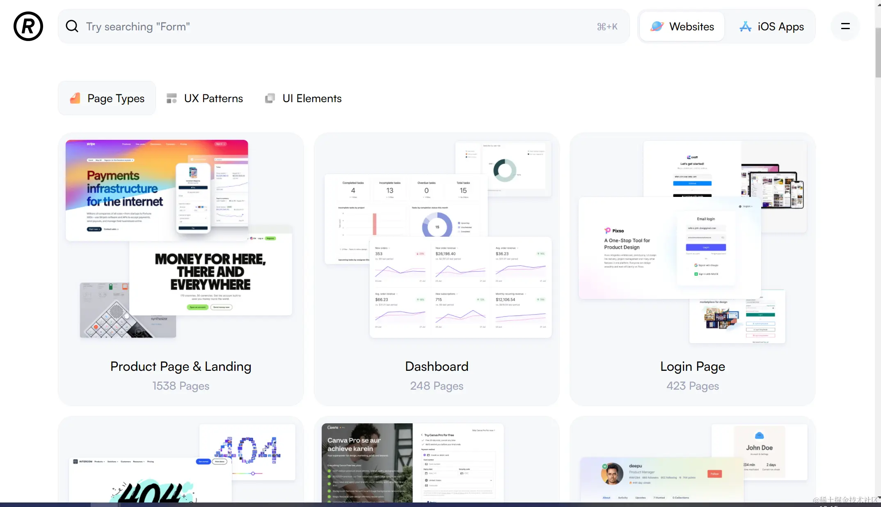Click the vertical page scrollbar
Screen dimensions: 881x507
click(878, 53)
